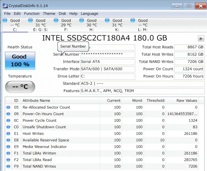Open the Language menu
The width and height of the screenshot is (207, 171).
(89, 13)
